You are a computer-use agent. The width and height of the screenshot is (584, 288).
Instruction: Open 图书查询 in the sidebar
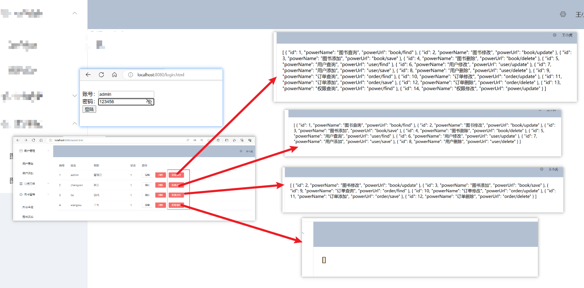pyautogui.click(x=28, y=207)
